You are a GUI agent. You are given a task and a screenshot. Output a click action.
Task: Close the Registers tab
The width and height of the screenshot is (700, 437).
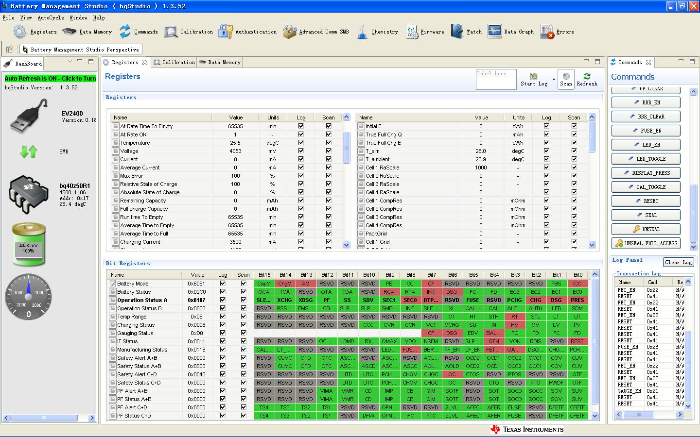pos(145,62)
